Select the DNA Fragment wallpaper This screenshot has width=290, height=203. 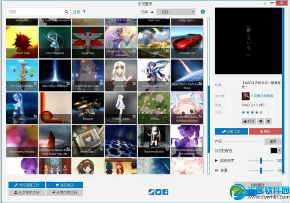(x=55, y=42)
